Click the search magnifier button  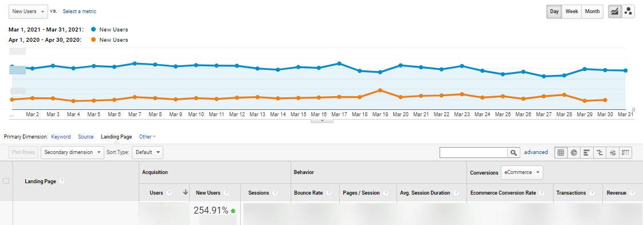(514, 152)
